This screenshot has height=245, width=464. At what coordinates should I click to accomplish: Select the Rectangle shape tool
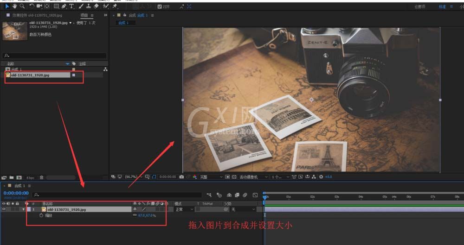click(56, 6)
